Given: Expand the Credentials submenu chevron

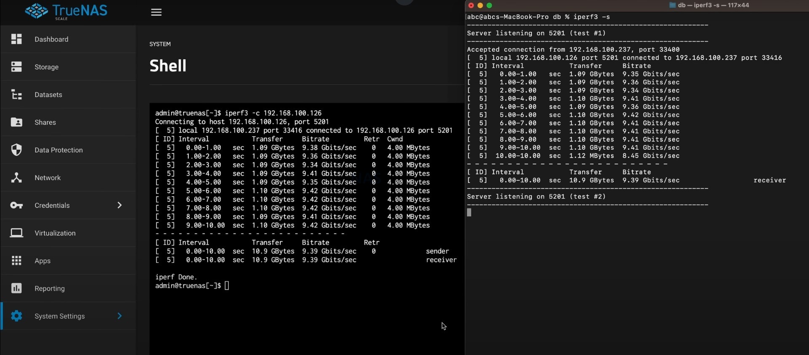Looking at the screenshot, I should coord(120,205).
